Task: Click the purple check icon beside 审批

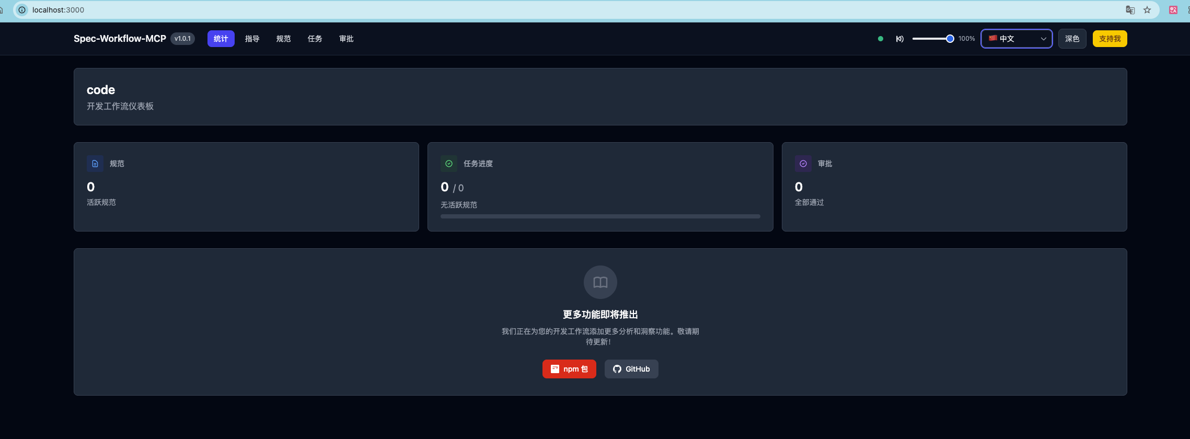Action: pyautogui.click(x=803, y=164)
